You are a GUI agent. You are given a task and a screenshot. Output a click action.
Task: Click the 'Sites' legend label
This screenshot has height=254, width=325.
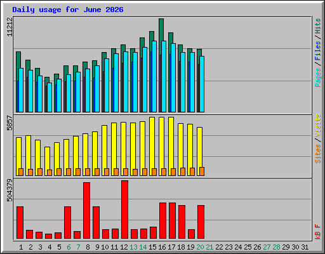click(x=317, y=154)
